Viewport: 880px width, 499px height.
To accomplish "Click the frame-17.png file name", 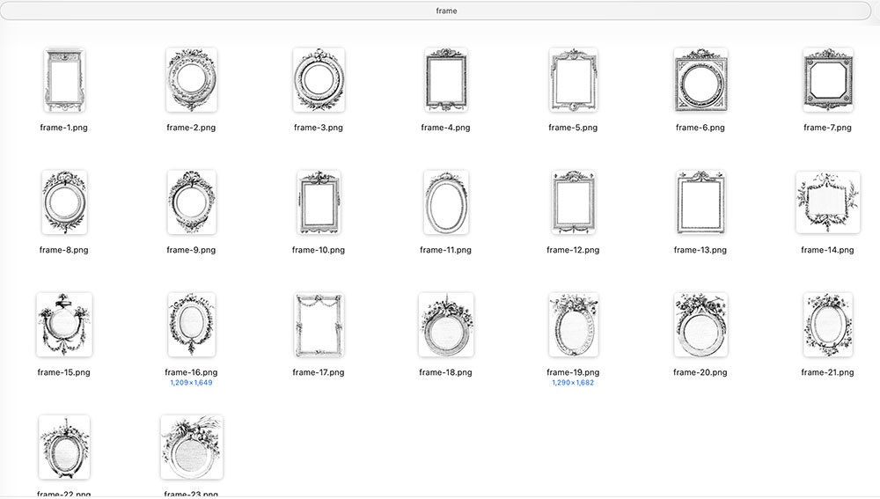I will 319,372.
